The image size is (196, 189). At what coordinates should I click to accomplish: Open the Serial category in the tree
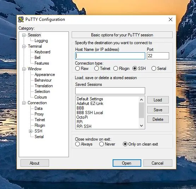[39, 137]
